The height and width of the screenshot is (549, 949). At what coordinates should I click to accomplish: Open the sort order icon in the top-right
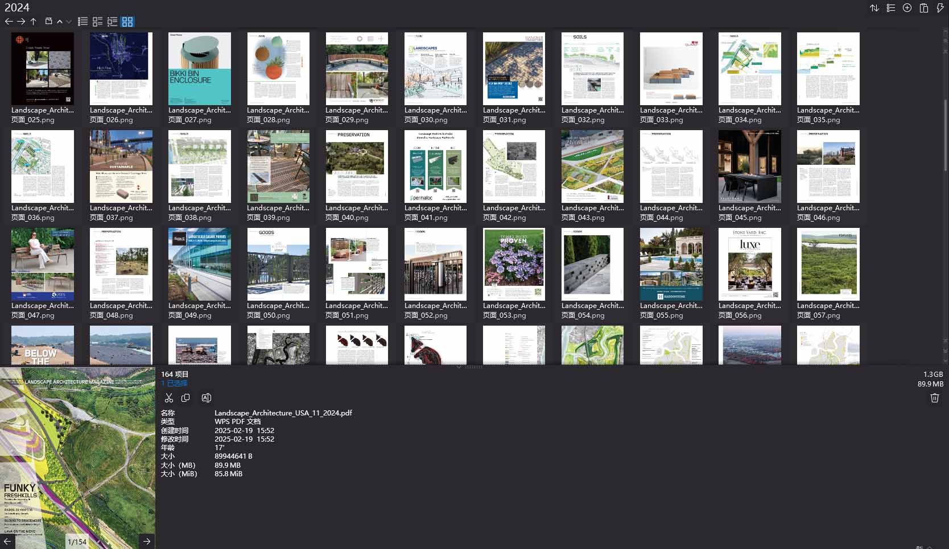tap(874, 8)
